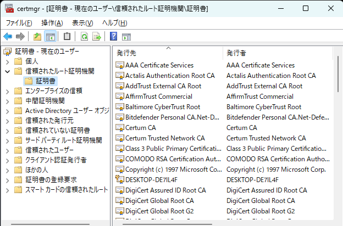Toggle the action pane icon in toolbar
This screenshot has height=226, width=343.
(126, 37)
